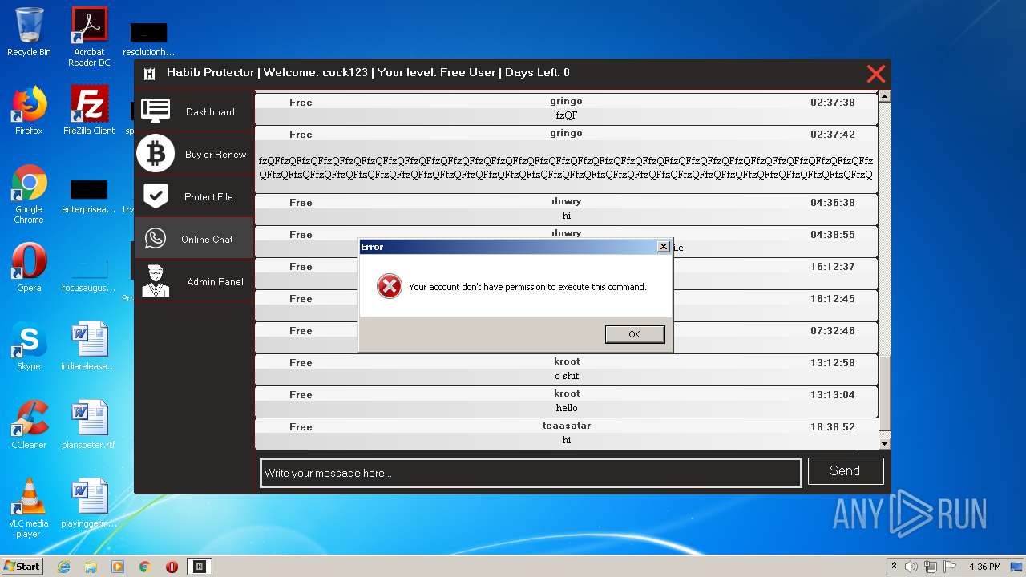
Task: Open Internet Explorer from the taskbar
Action: 63,567
